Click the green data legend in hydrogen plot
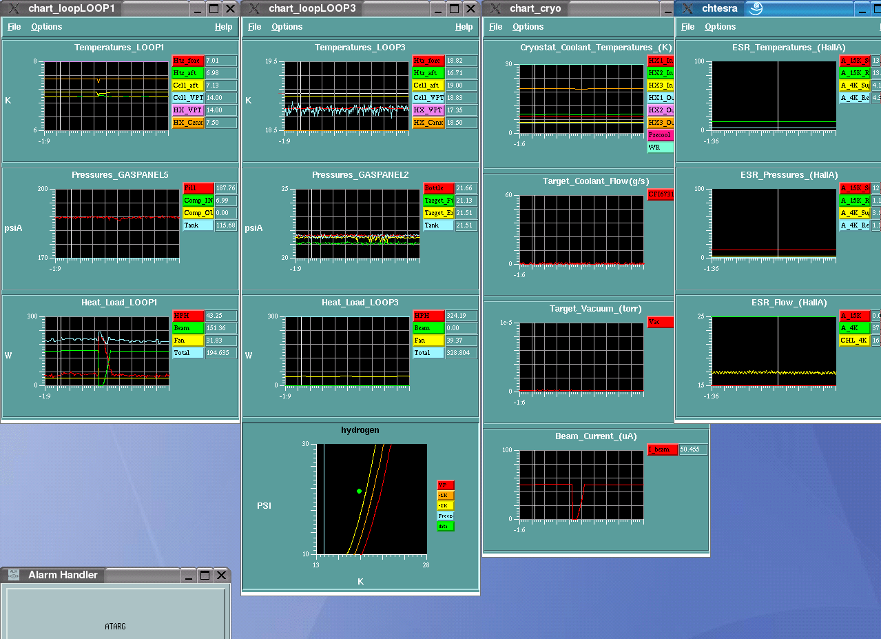This screenshot has width=881, height=639. tap(446, 526)
